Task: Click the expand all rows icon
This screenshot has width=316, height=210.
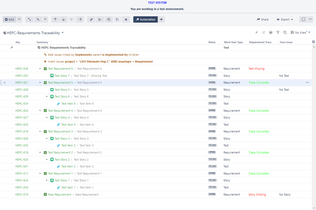Action: 29,19
